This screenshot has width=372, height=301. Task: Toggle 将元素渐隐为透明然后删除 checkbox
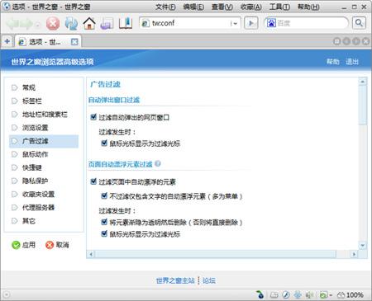pos(104,222)
